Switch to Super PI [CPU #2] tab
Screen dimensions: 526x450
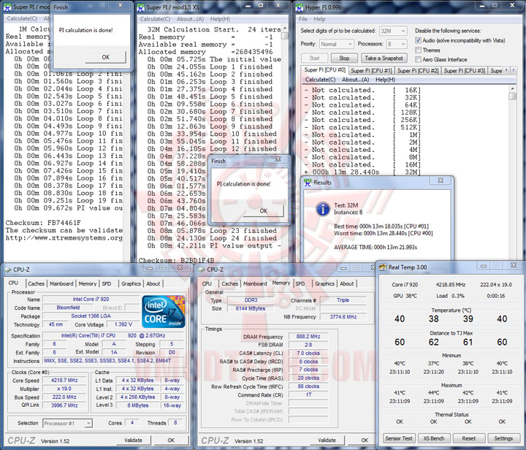pos(418,70)
